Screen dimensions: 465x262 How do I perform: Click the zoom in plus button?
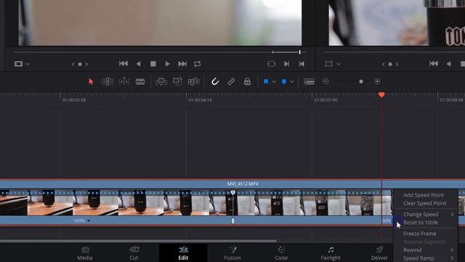coord(377,82)
